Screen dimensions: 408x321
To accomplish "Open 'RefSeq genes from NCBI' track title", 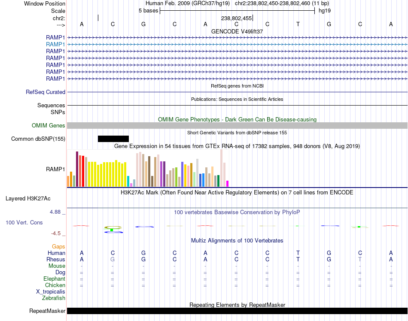I will coord(237,86).
